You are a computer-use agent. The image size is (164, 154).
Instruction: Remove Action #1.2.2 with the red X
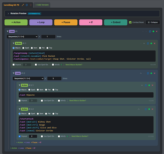click(x=153, y=109)
